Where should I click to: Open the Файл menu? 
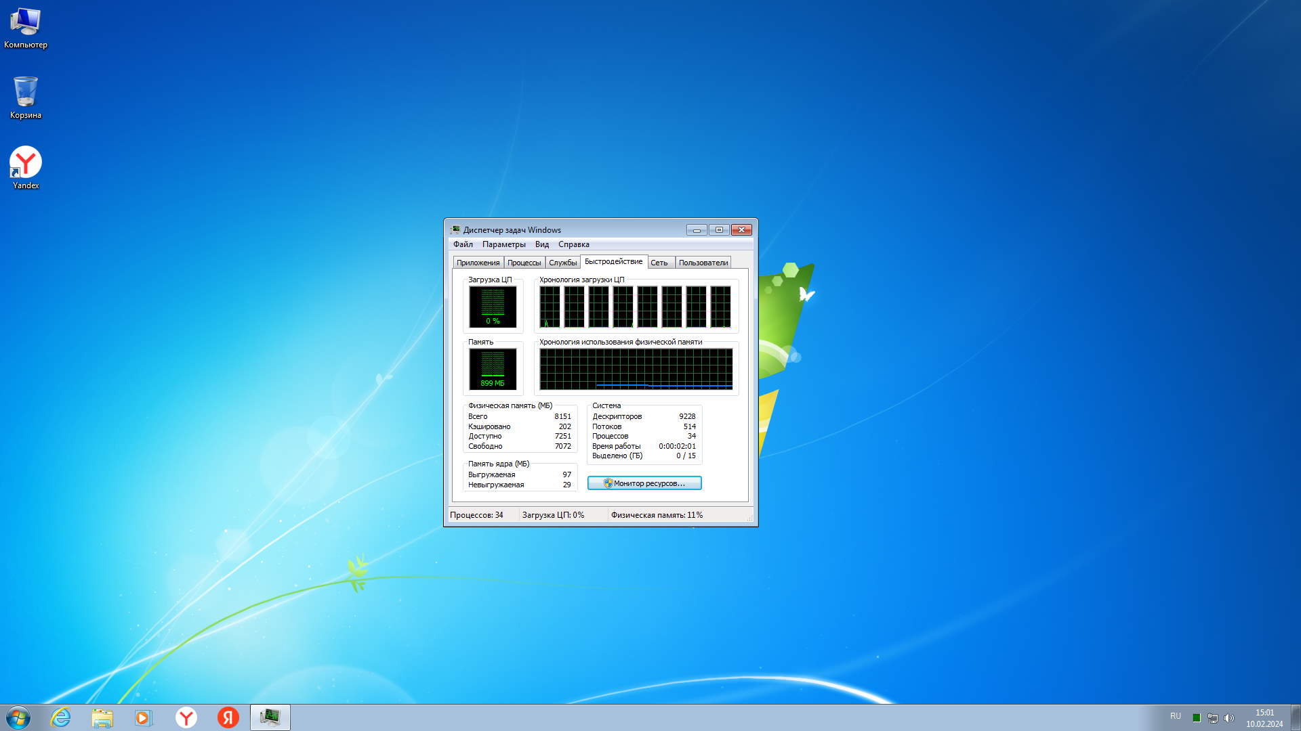pyautogui.click(x=463, y=244)
